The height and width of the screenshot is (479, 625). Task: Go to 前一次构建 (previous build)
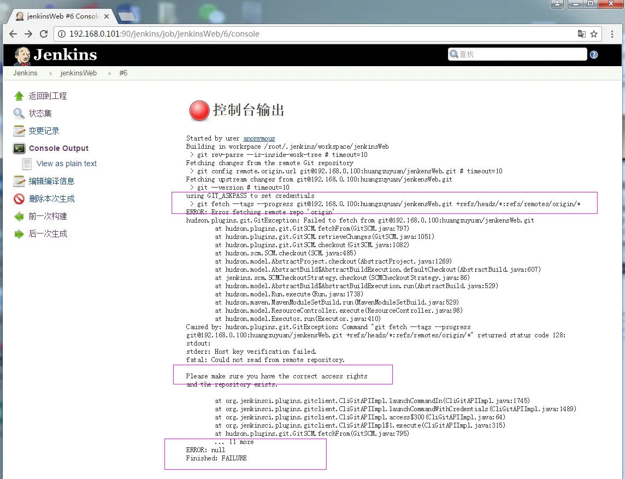48,216
